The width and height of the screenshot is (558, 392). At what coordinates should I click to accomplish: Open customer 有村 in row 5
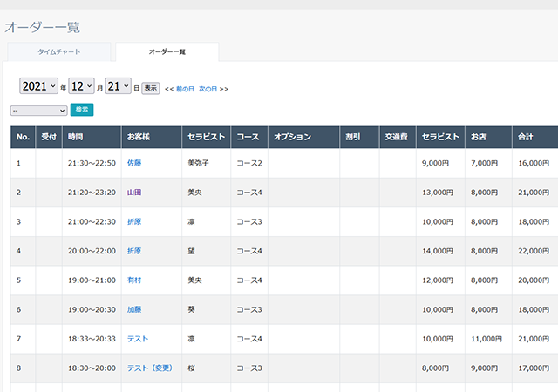pyautogui.click(x=134, y=280)
